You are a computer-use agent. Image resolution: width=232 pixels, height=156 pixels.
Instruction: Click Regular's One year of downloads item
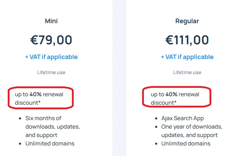tap(192, 131)
